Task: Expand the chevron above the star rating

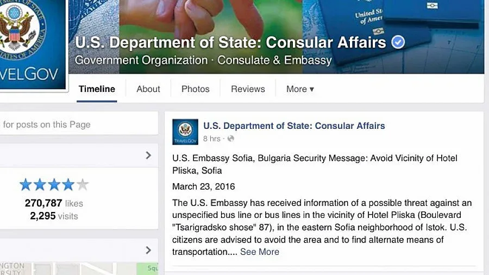Action: click(x=148, y=155)
